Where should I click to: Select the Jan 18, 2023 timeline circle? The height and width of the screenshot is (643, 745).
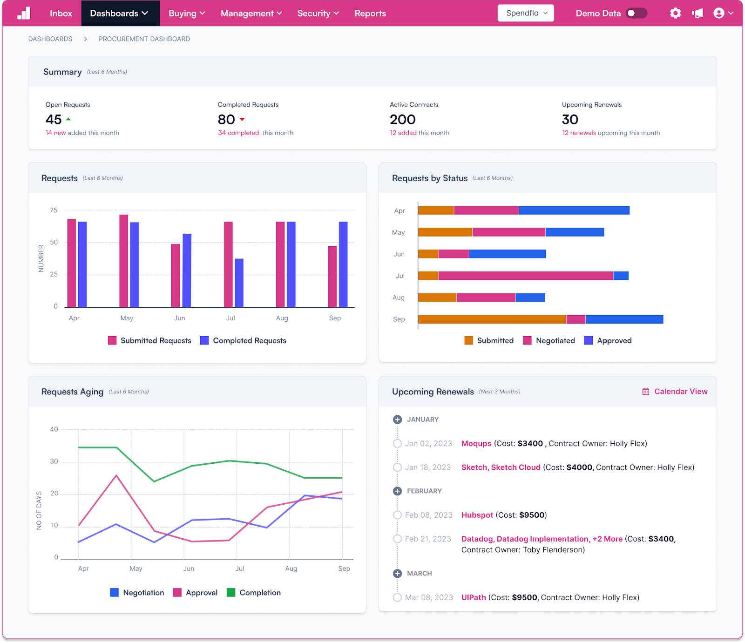click(x=397, y=467)
